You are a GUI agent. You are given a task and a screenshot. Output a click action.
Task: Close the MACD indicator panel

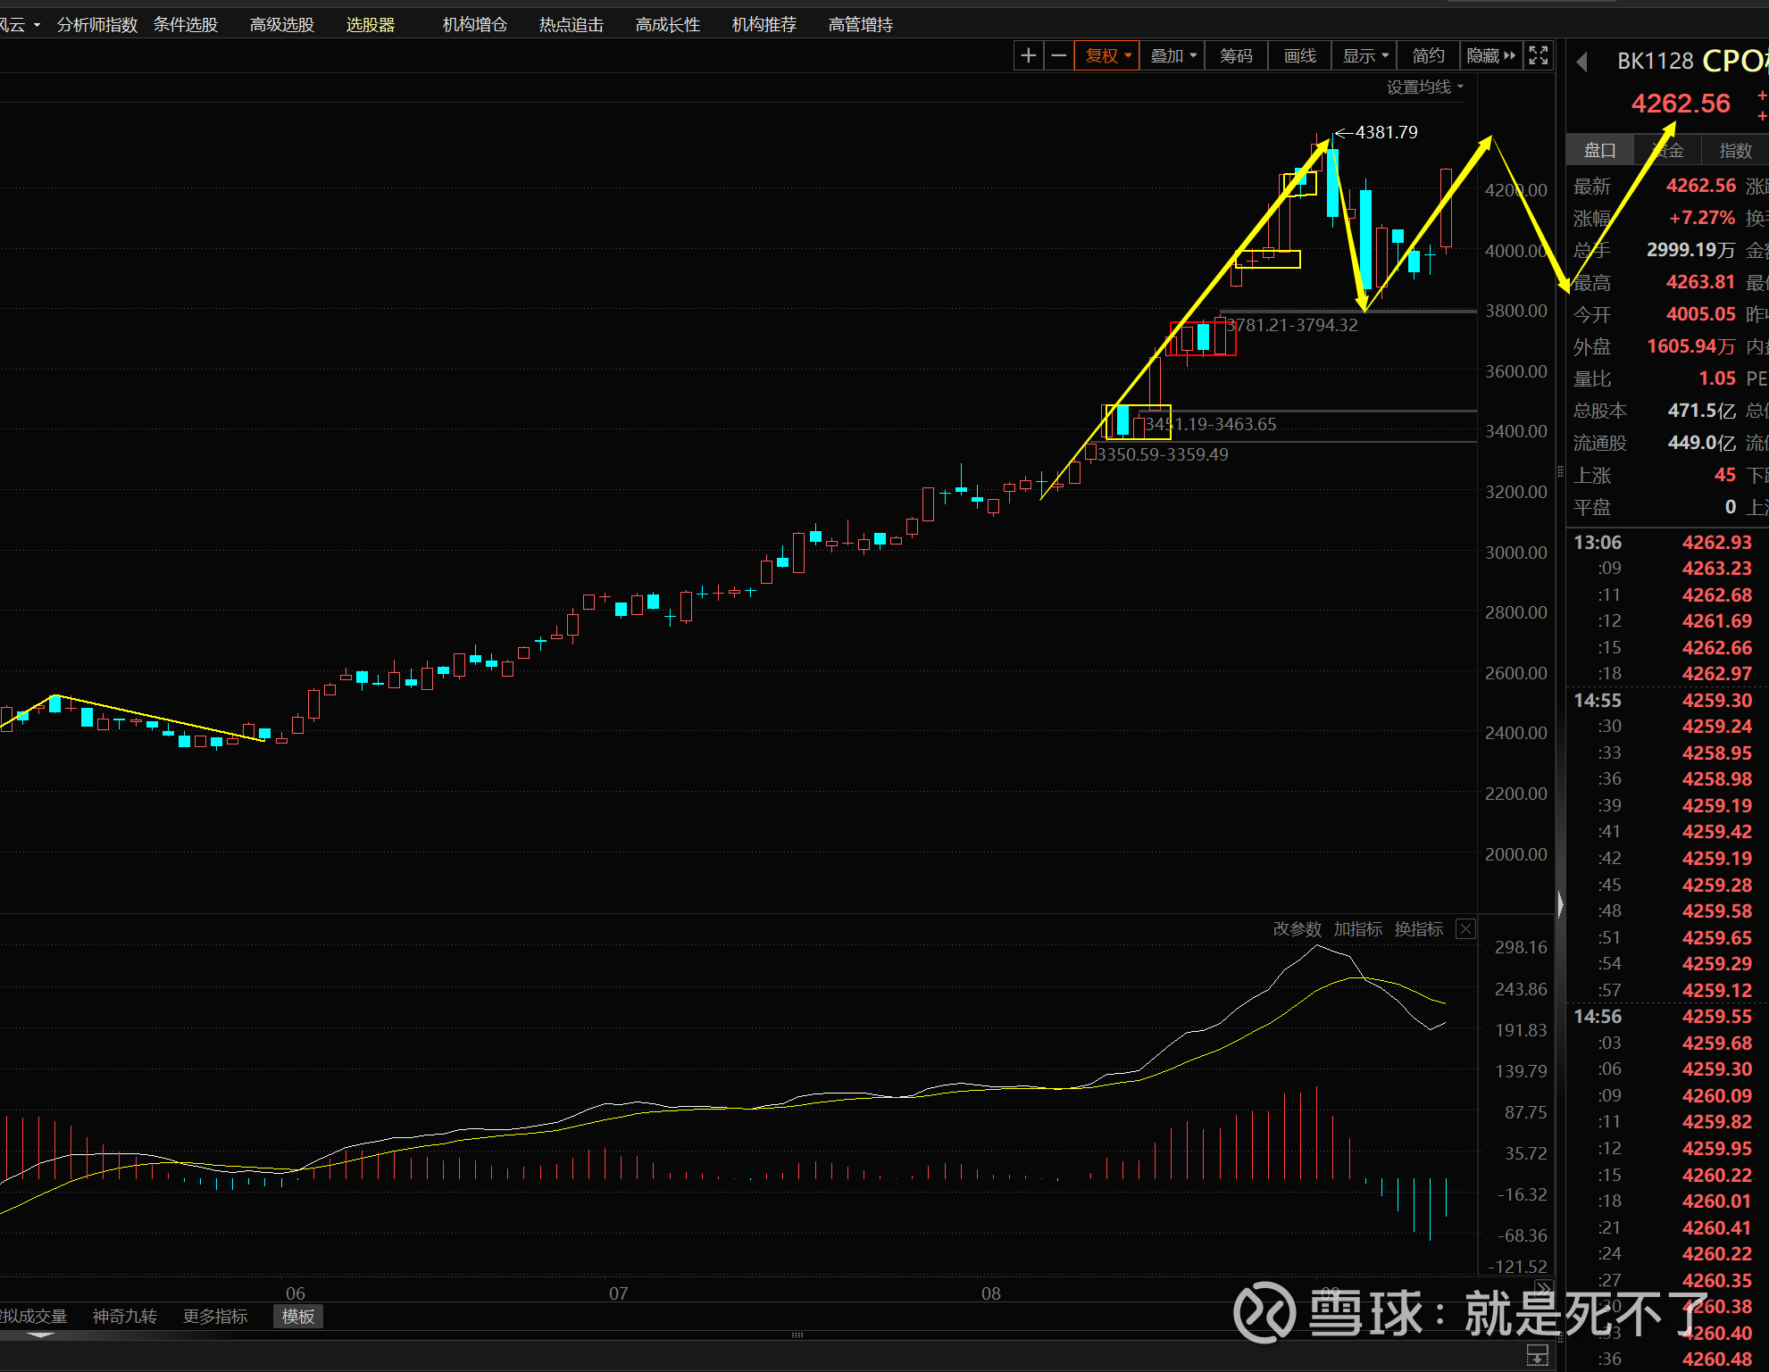pos(1465,929)
